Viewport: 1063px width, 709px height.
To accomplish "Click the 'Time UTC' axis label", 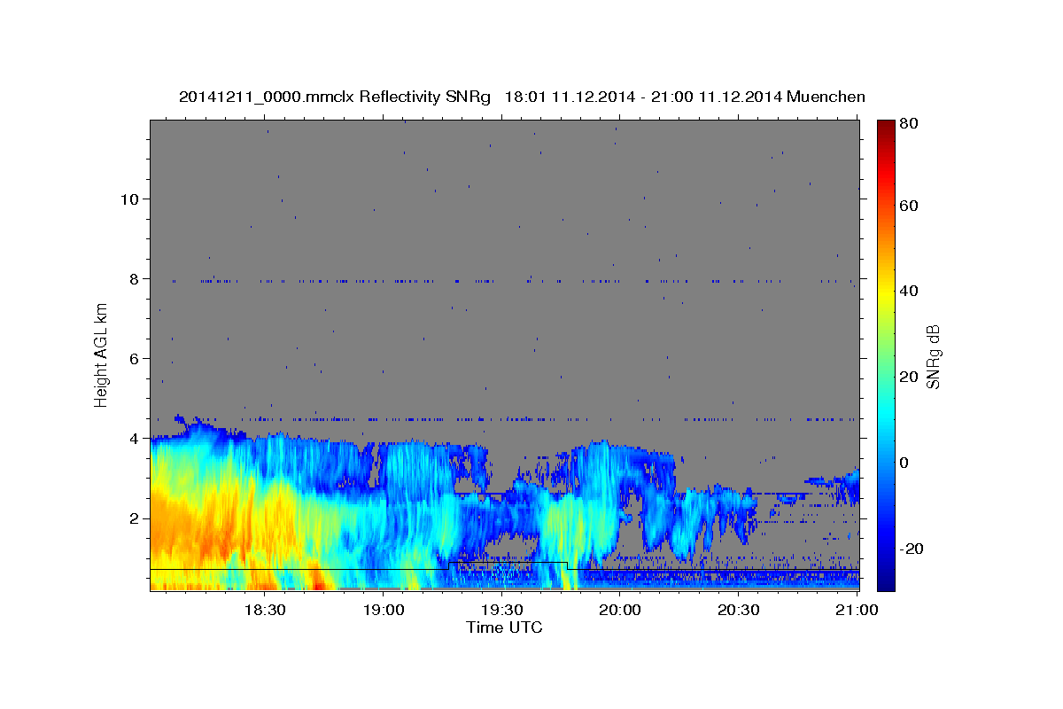I will pos(504,627).
